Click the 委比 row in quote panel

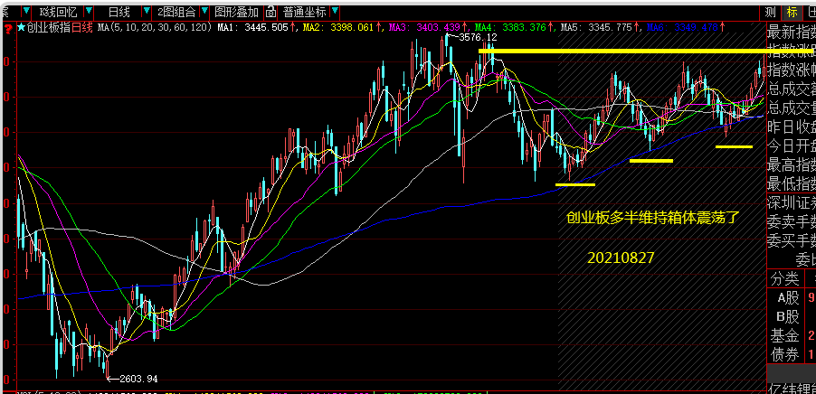tap(805, 258)
